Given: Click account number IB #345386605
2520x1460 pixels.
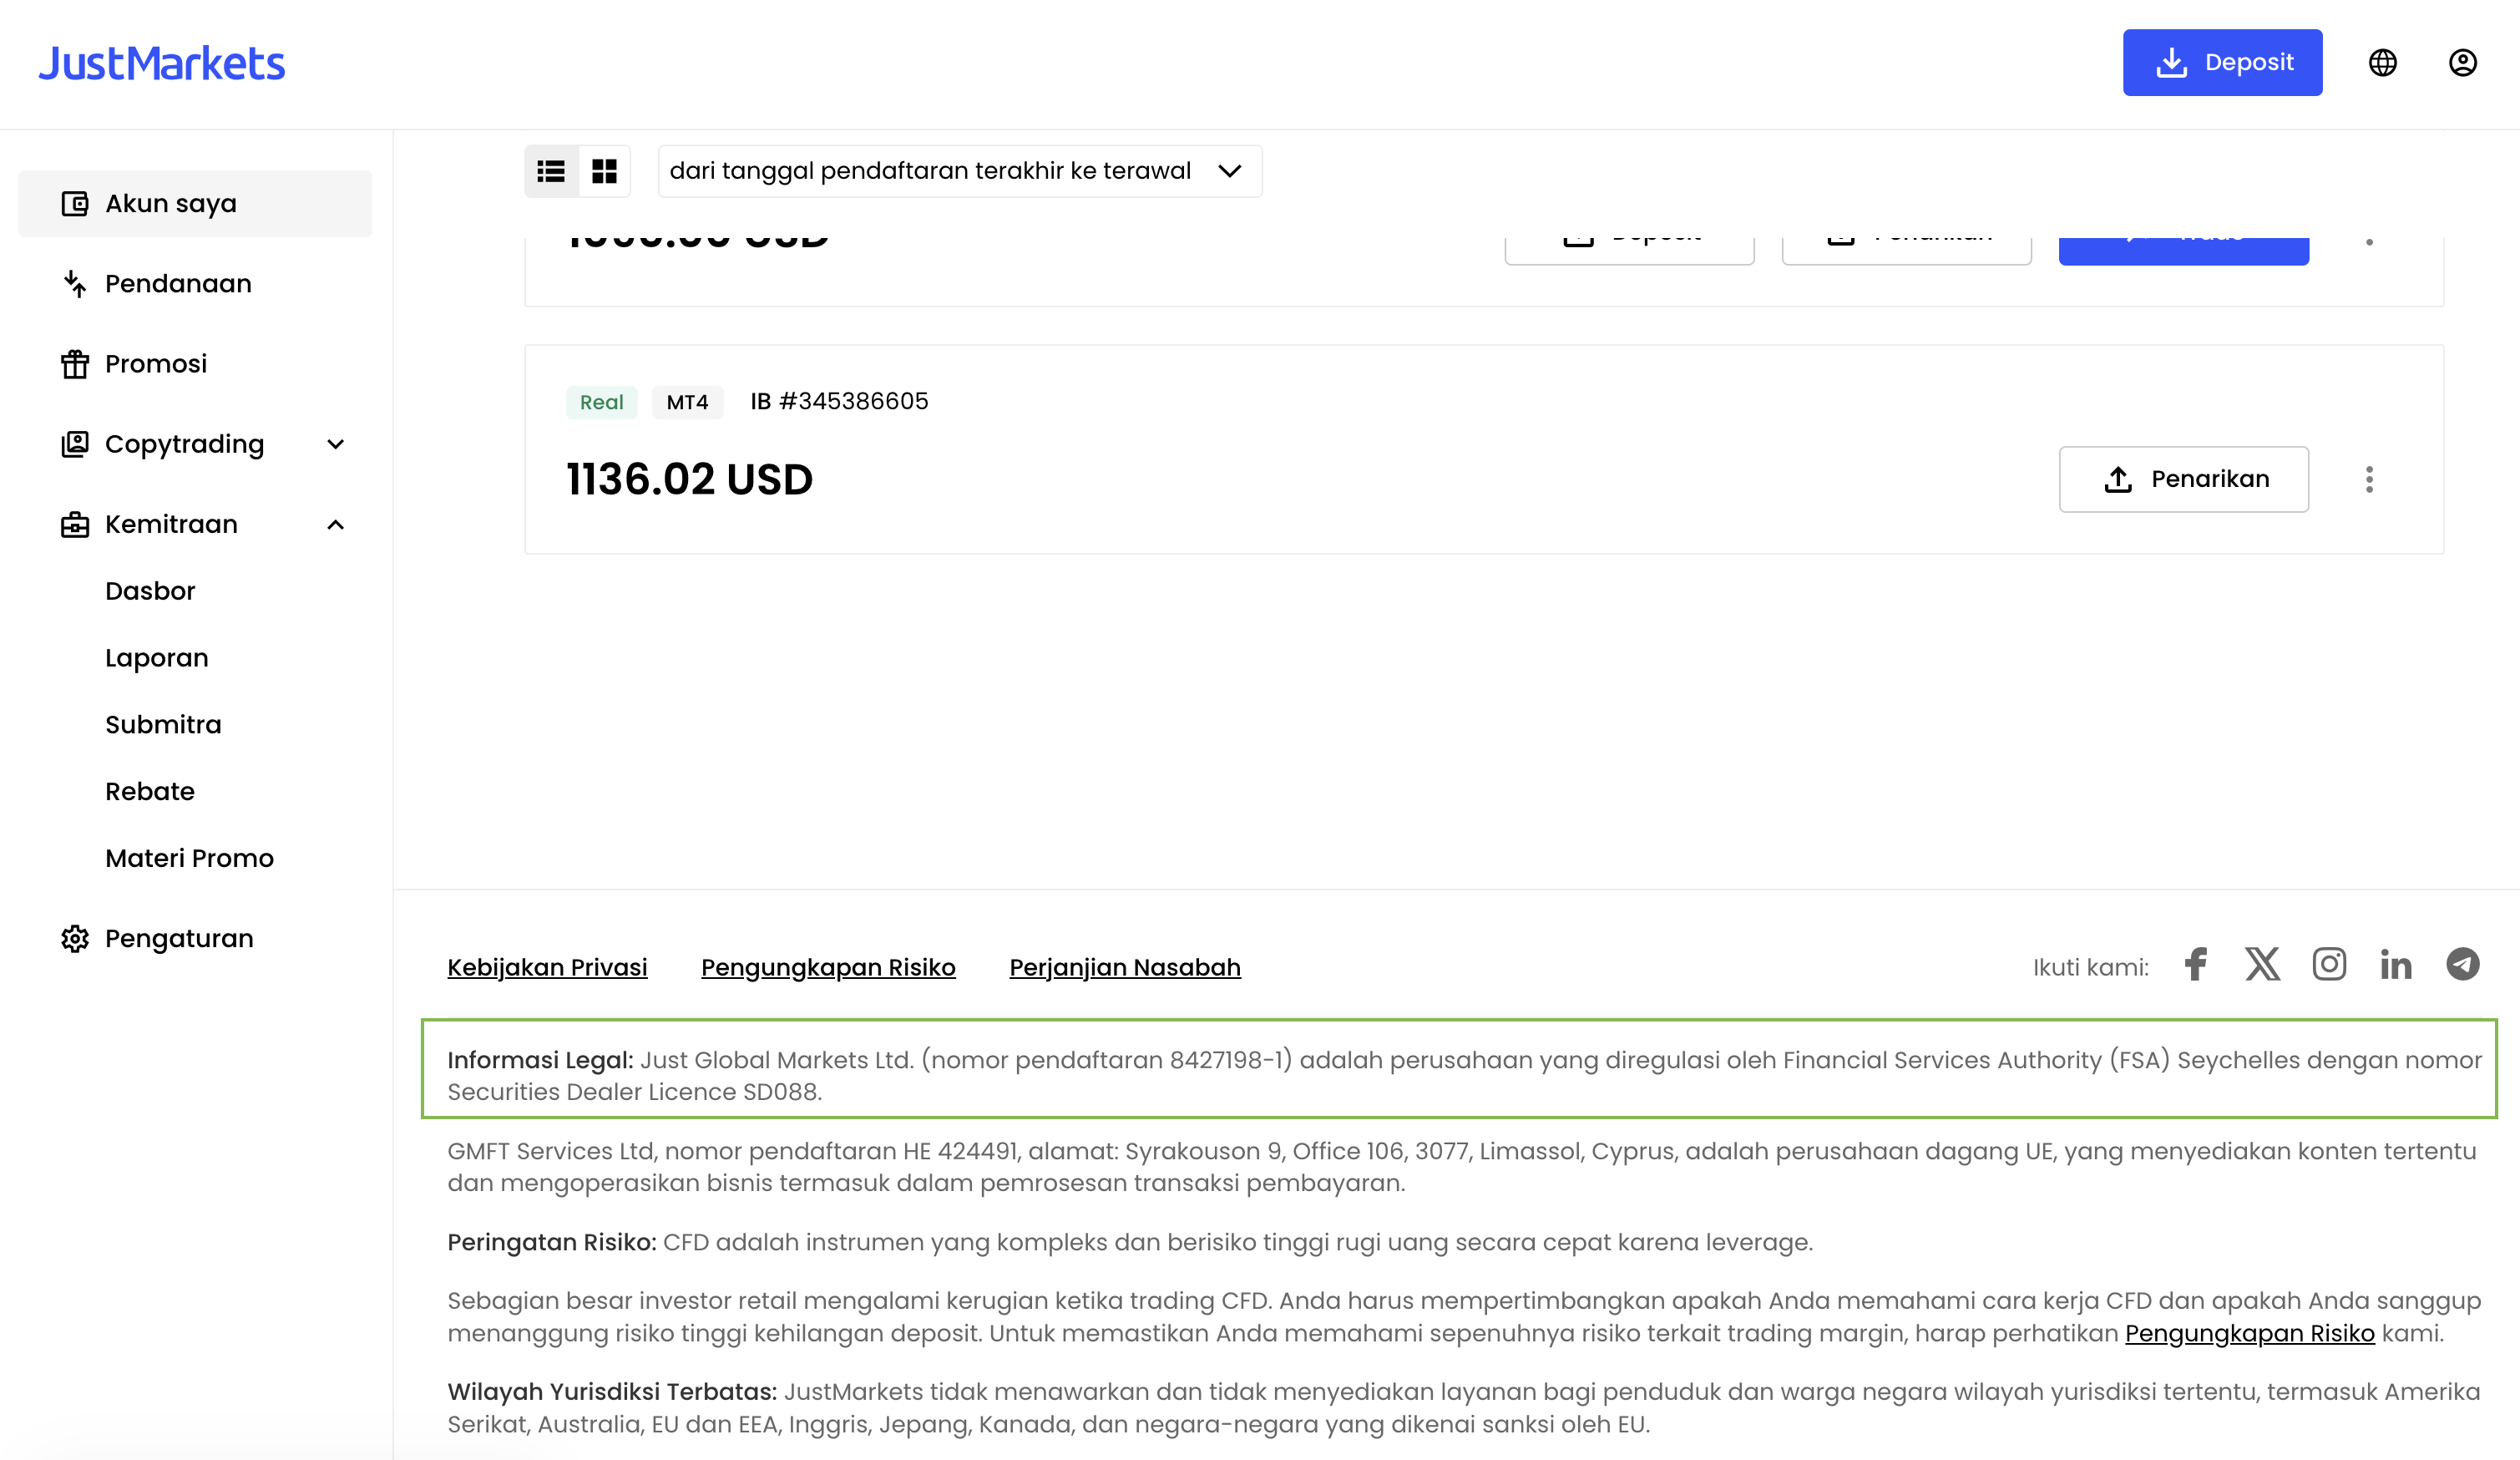Looking at the screenshot, I should coord(839,401).
